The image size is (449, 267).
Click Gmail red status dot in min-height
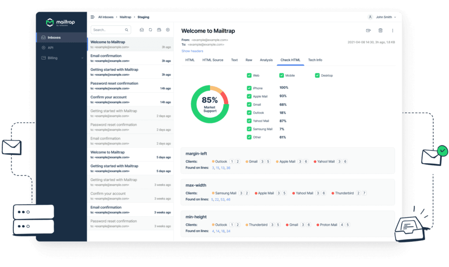click(x=287, y=225)
